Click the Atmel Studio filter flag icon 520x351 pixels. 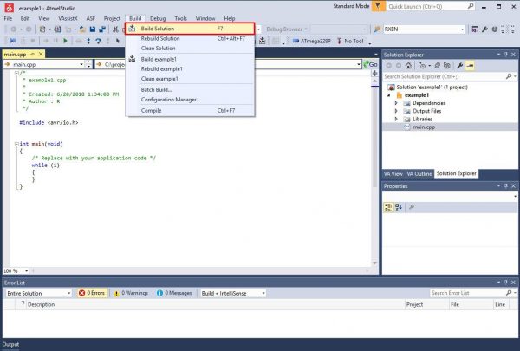tap(378, 6)
